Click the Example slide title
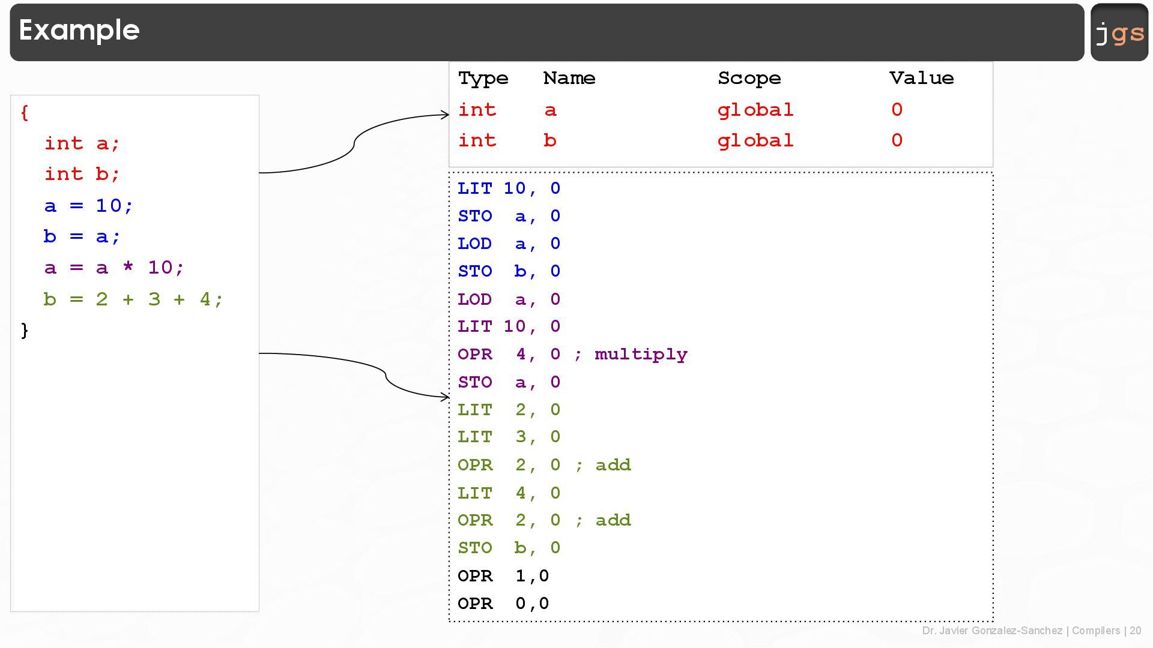 [x=79, y=30]
